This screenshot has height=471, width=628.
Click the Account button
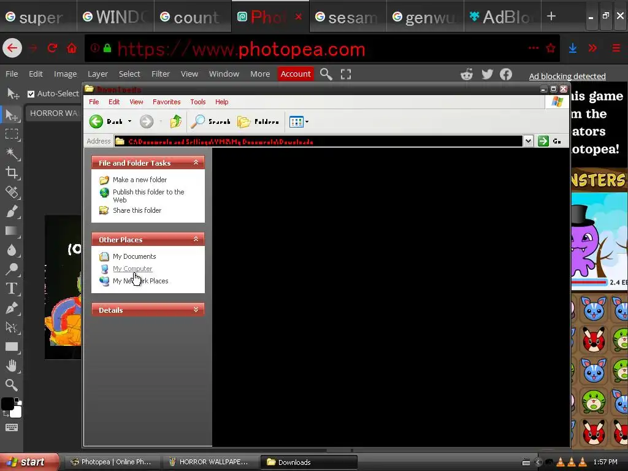tap(296, 74)
